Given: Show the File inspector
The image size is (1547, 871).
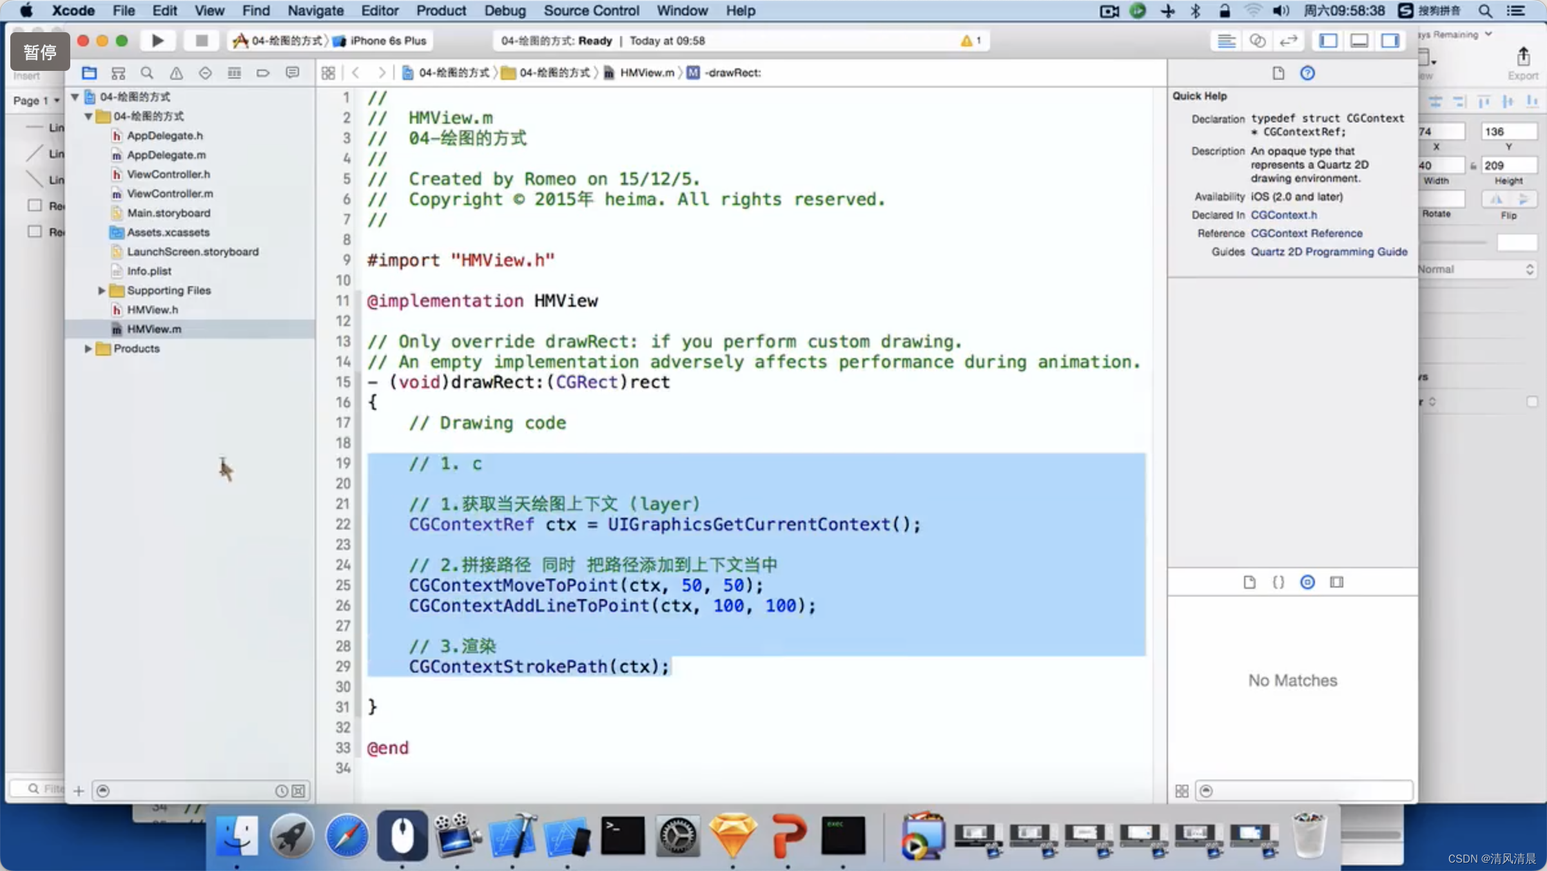Looking at the screenshot, I should pos(1278,73).
